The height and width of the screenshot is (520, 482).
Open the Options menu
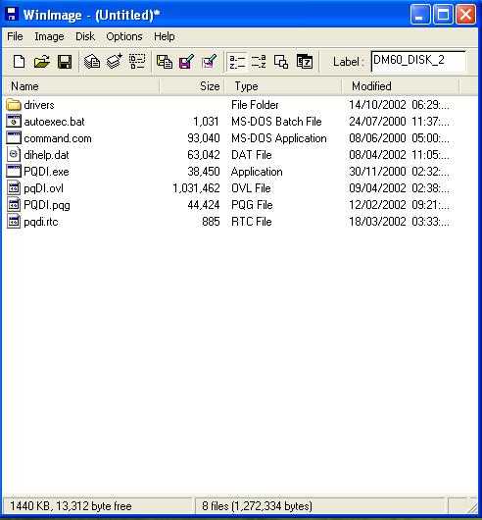coord(124,36)
